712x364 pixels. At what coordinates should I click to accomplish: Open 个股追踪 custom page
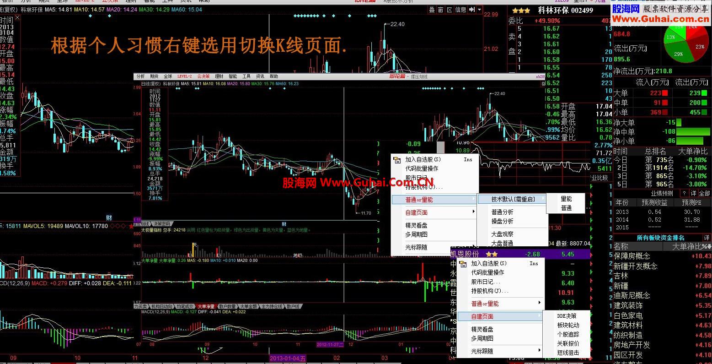coord(567,334)
